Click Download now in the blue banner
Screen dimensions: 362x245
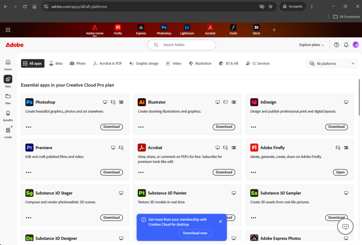[x=195, y=233]
